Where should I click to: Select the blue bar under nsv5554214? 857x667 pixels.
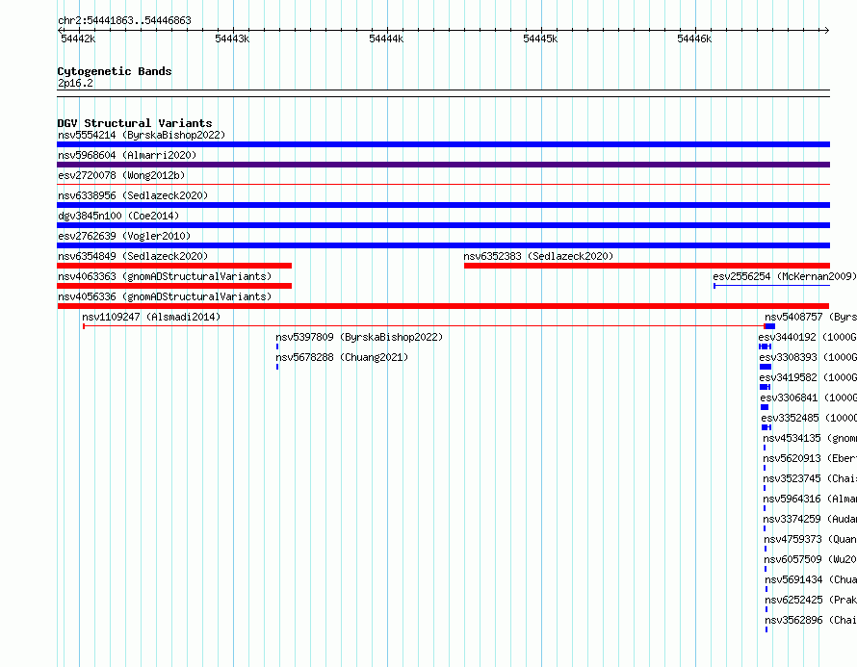point(443,144)
